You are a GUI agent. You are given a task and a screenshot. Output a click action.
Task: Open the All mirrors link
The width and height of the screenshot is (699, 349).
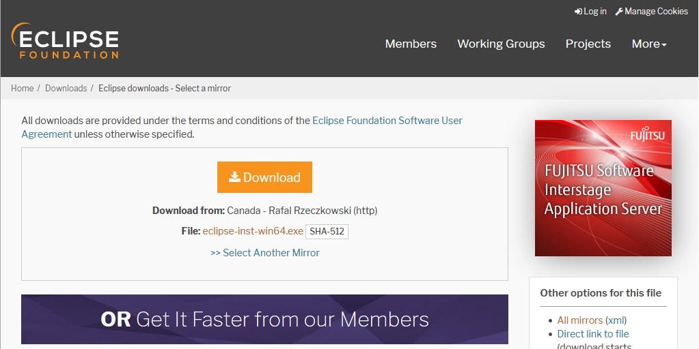coord(579,320)
